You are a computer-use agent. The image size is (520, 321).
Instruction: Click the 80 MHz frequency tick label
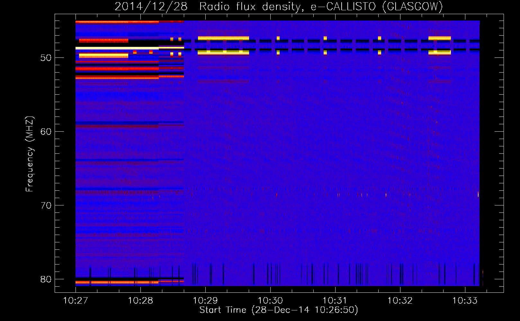[46, 279]
